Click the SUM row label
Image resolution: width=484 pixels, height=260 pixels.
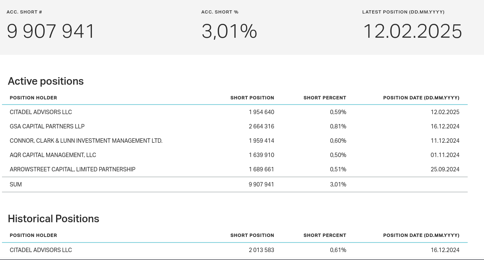16,184
